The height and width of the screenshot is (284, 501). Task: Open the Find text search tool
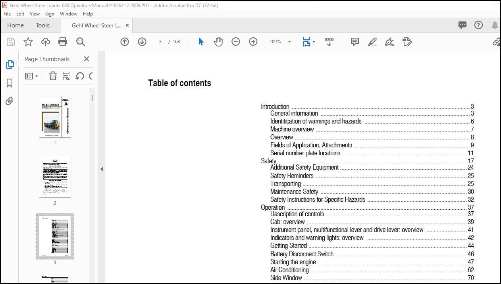click(x=81, y=42)
